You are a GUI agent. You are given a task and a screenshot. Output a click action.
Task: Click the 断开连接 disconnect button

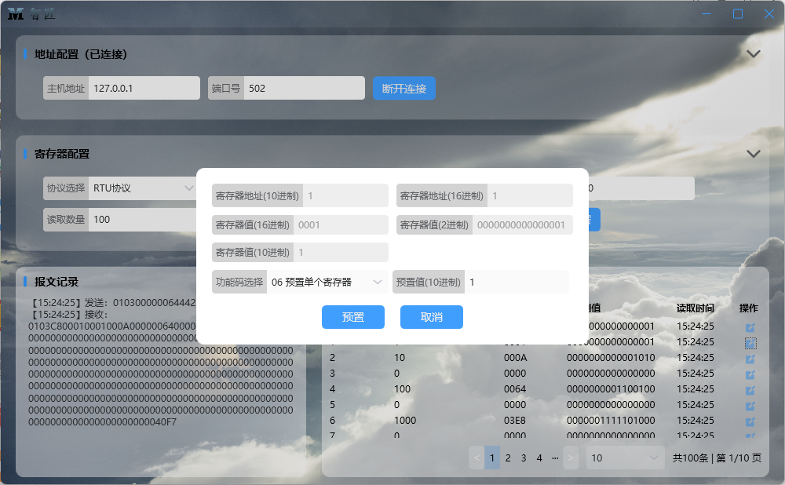403,88
